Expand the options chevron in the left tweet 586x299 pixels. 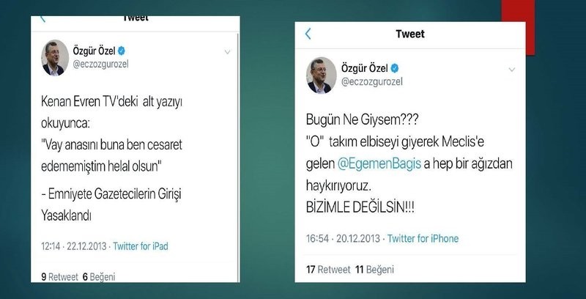227,52
